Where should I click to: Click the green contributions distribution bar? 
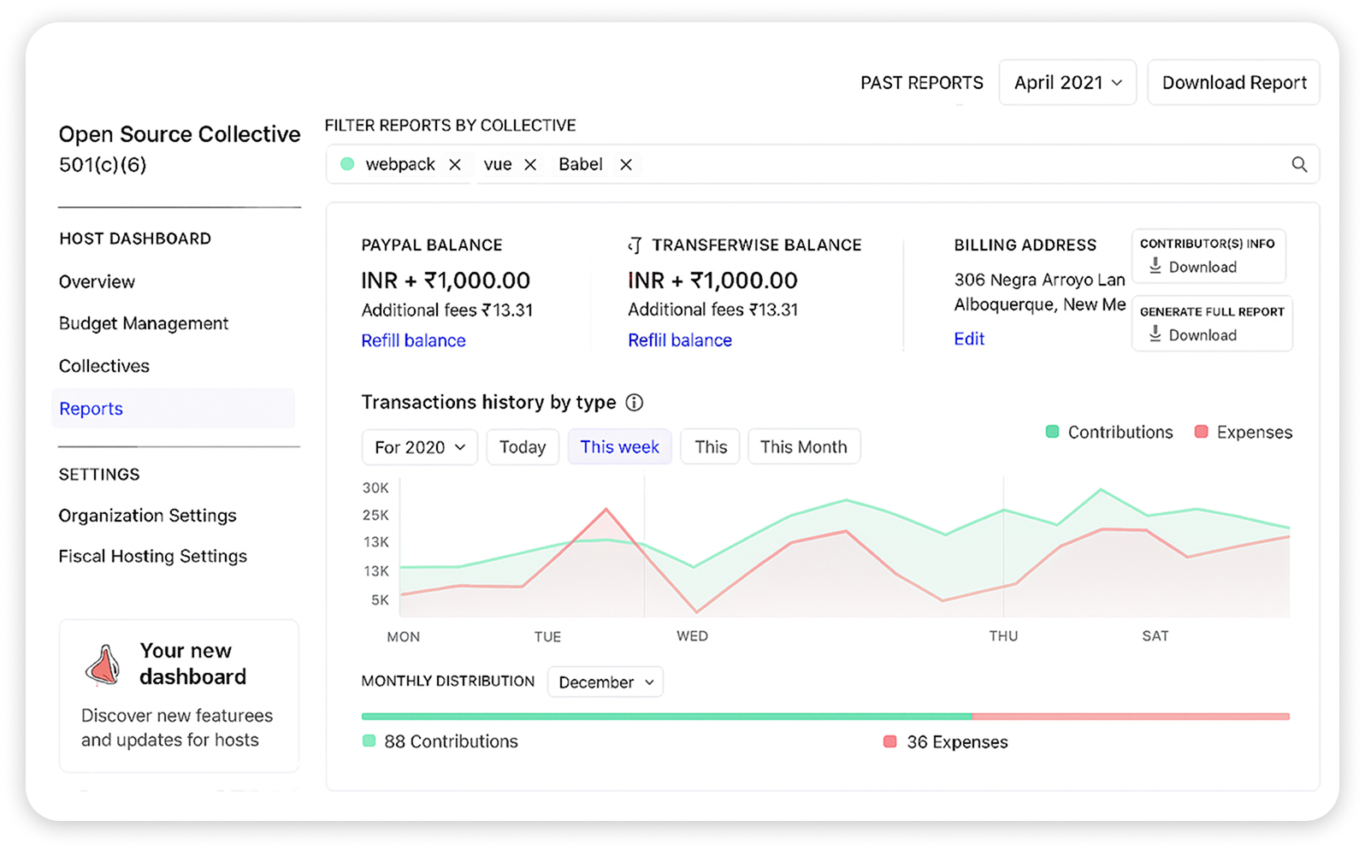(665, 717)
